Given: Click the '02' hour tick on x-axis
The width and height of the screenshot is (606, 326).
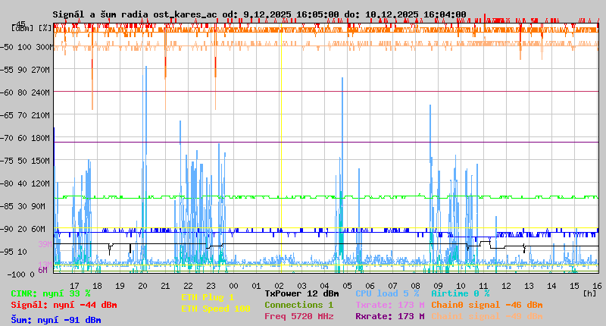Looking at the screenshot, I should (279, 286).
